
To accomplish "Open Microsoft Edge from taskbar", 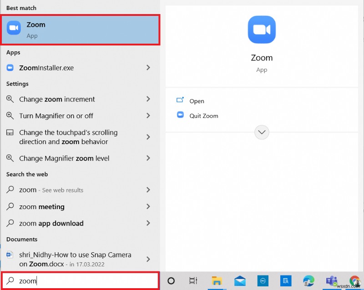I will pyautogui.click(x=309, y=281).
